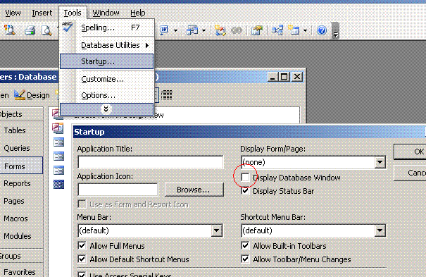
Task: Click the Details view icon in database window
Action: tap(166, 95)
